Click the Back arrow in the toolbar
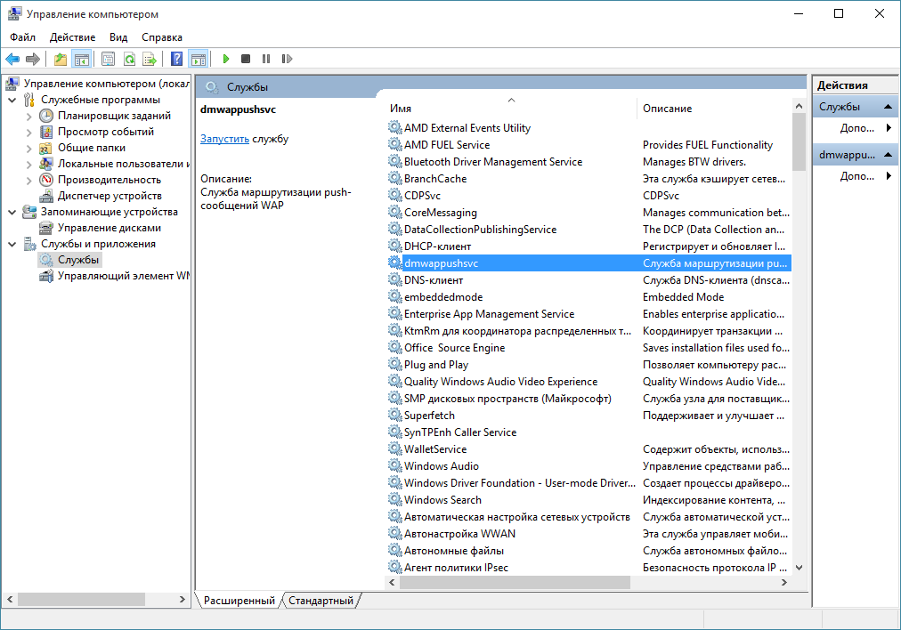Screen dimensions: 901x630 click(x=12, y=59)
